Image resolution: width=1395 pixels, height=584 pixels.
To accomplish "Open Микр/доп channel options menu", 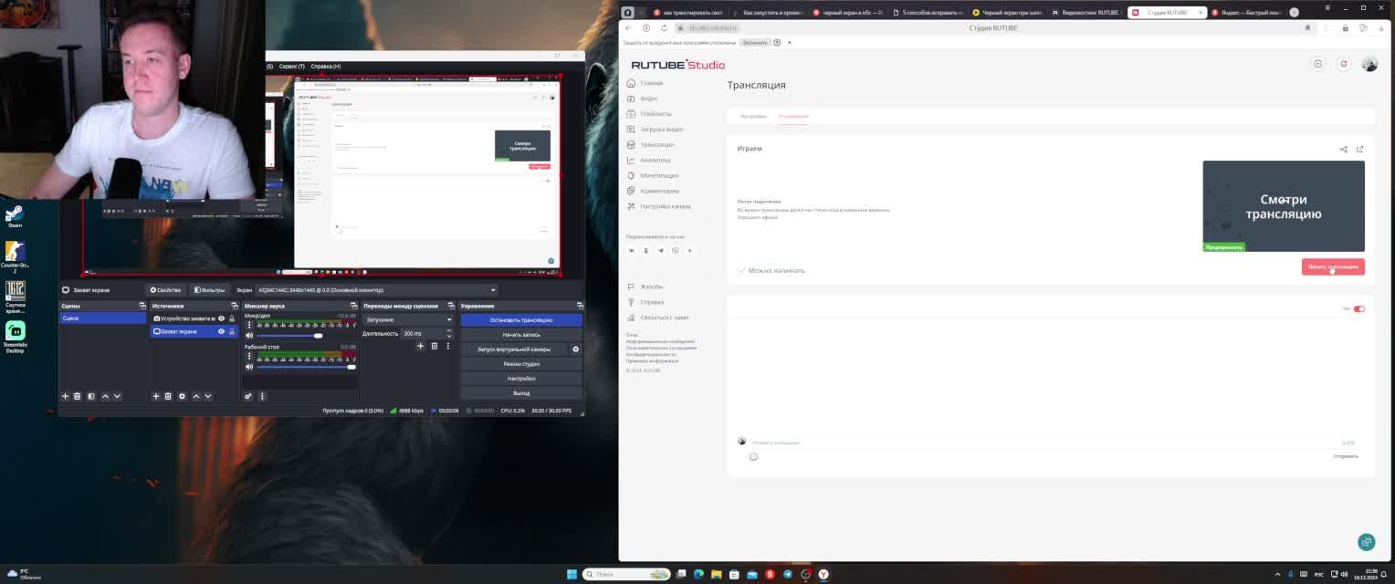I will point(249,325).
